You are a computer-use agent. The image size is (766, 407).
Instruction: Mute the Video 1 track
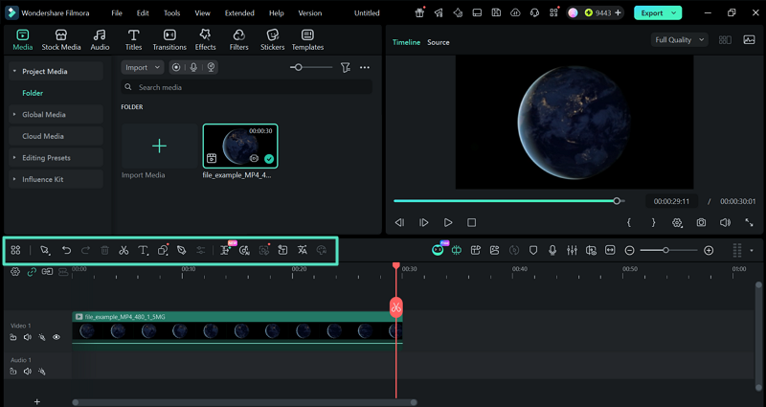tap(28, 337)
